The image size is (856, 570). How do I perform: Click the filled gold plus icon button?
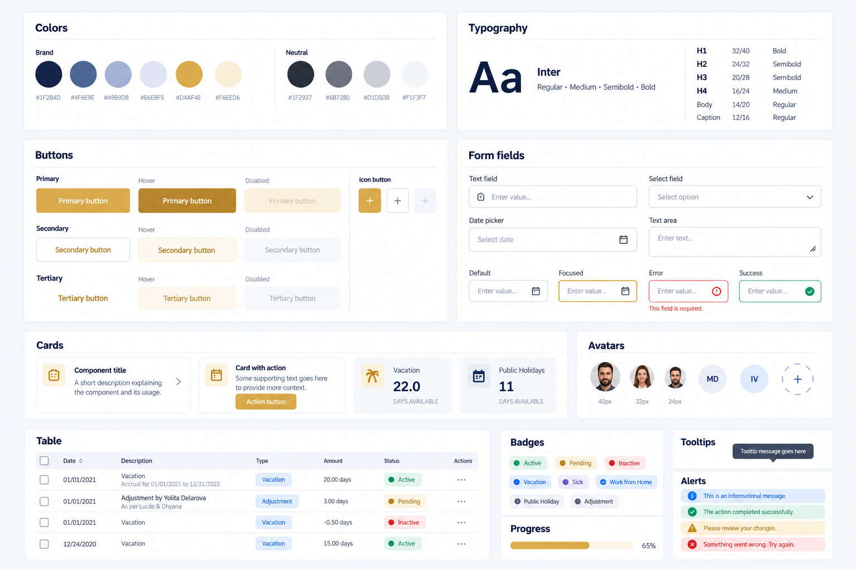[369, 200]
